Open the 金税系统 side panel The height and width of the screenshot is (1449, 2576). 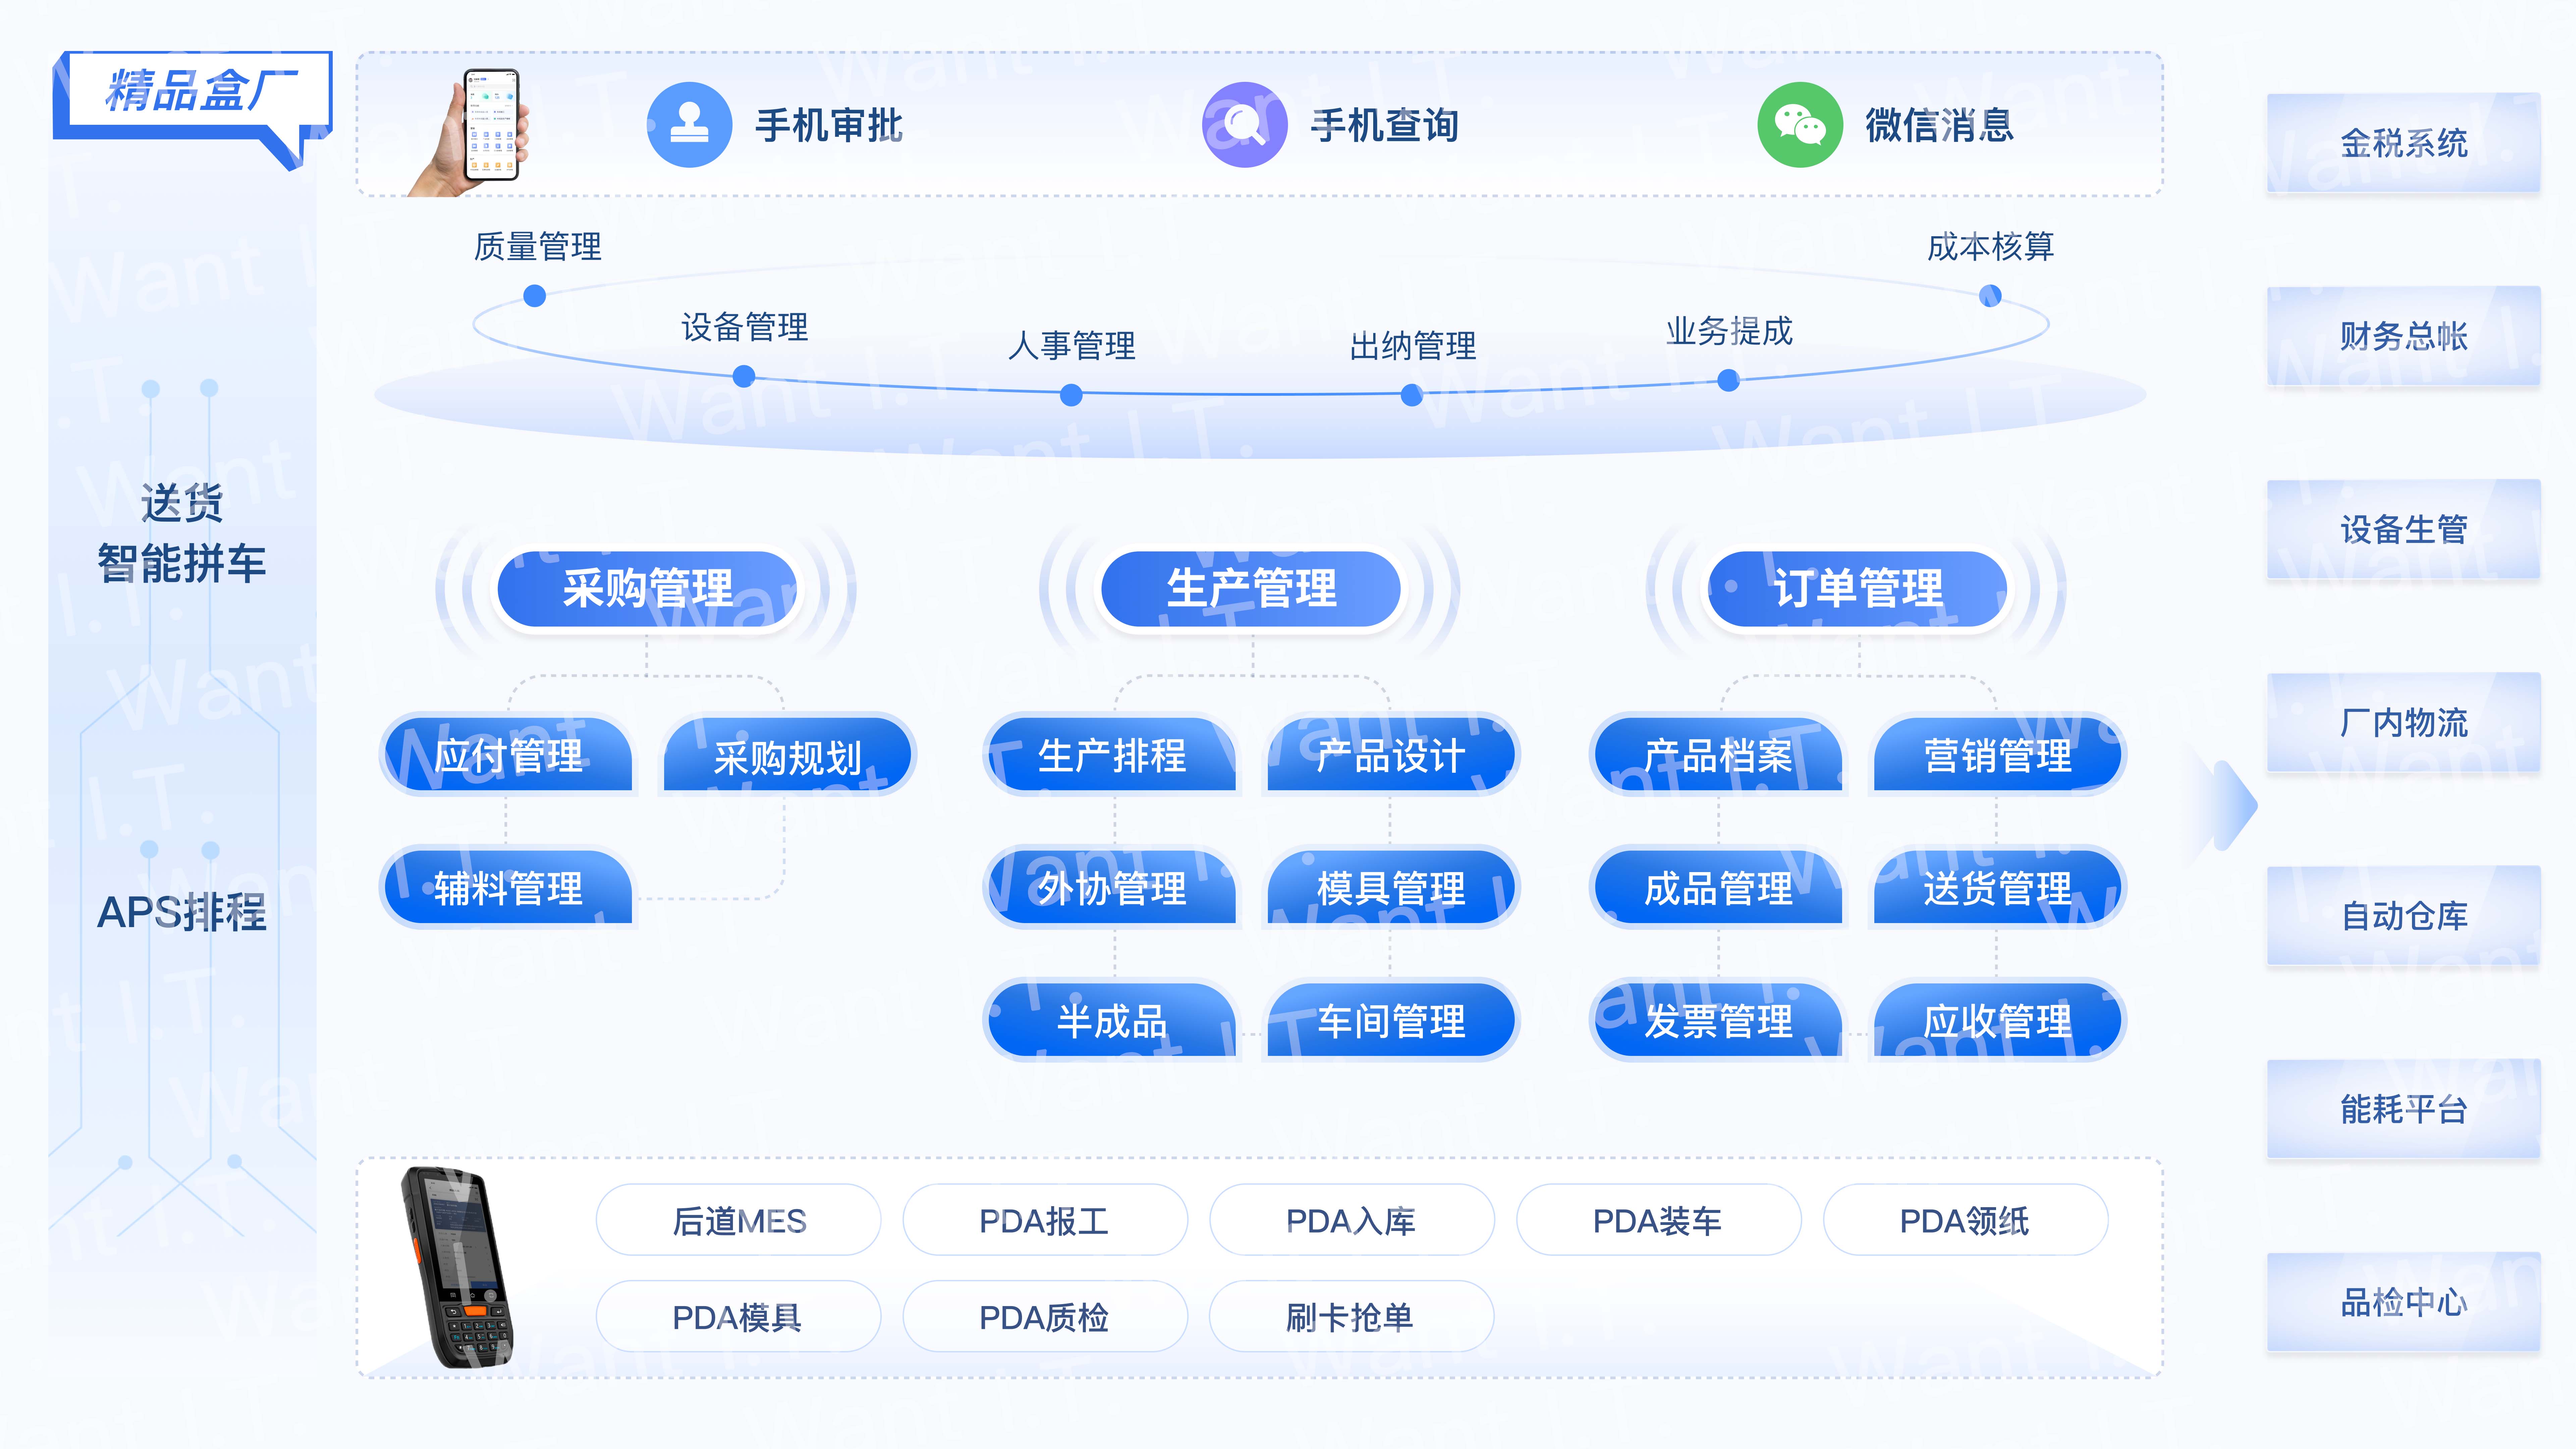click(x=2403, y=143)
